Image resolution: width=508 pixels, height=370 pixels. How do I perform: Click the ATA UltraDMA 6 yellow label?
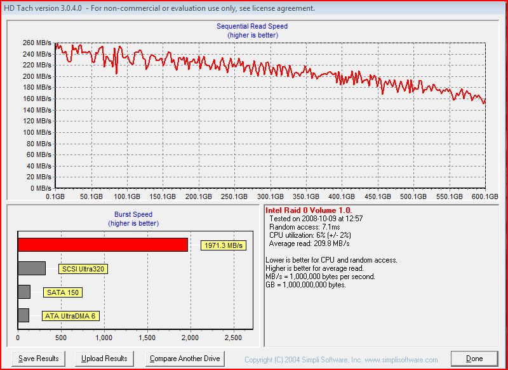click(70, 316)
